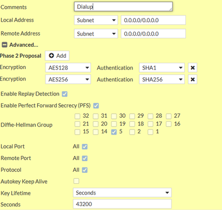222x210 pixels.
Task: Add a new Phase 2 Proposal
Action: click(x=57, y=56)
